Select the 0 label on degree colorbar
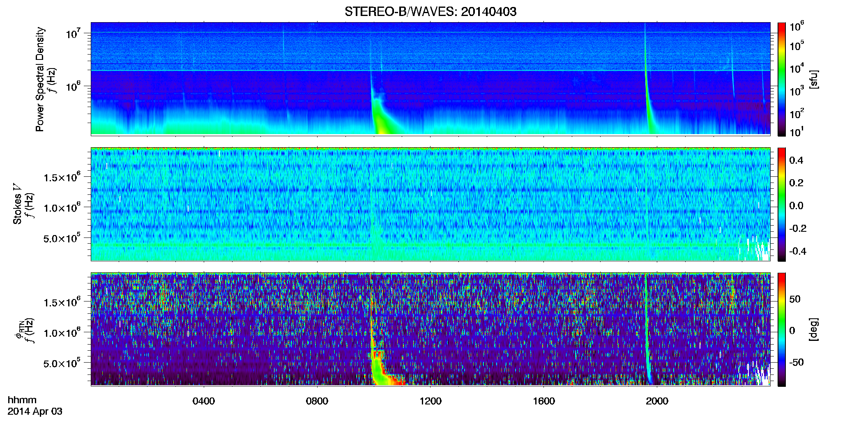The image size is (861, 443). coord(792,331)
